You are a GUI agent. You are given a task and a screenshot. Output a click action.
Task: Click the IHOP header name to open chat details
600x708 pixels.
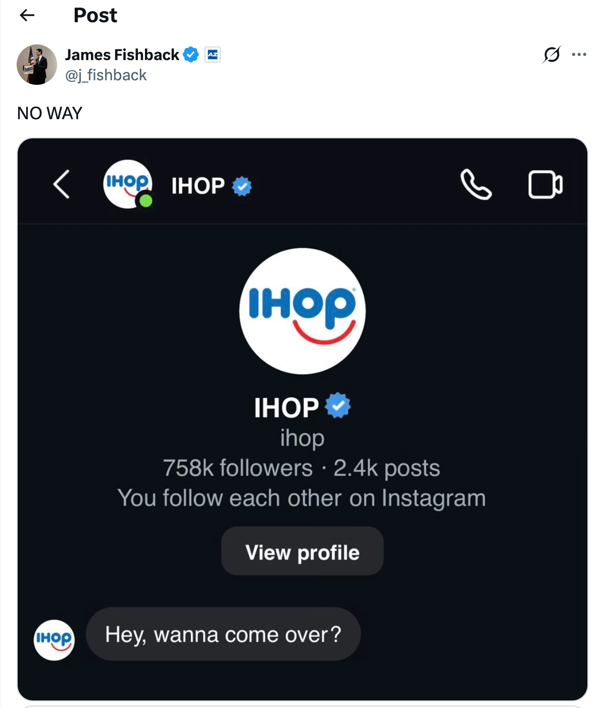tap(197, 186)
